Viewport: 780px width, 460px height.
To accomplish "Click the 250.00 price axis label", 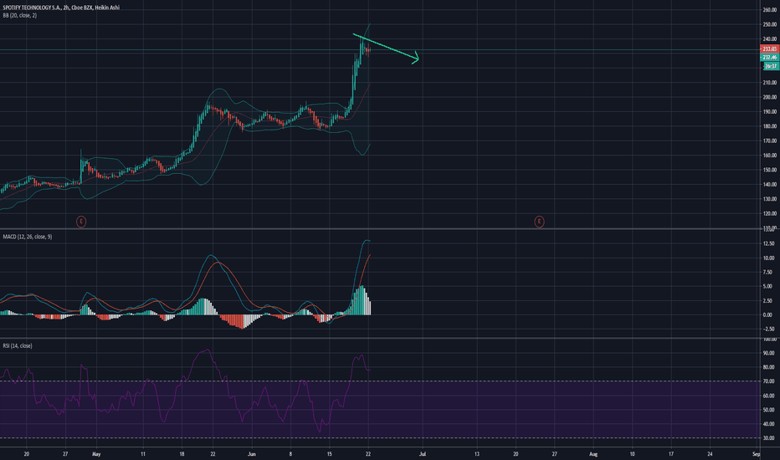I will [x=770, y=24].
